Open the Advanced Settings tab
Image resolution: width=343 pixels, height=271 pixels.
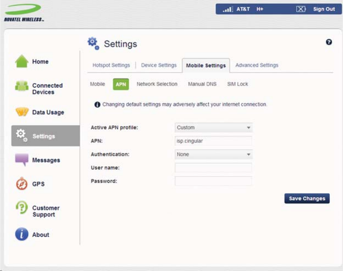[x=257, y=65]
